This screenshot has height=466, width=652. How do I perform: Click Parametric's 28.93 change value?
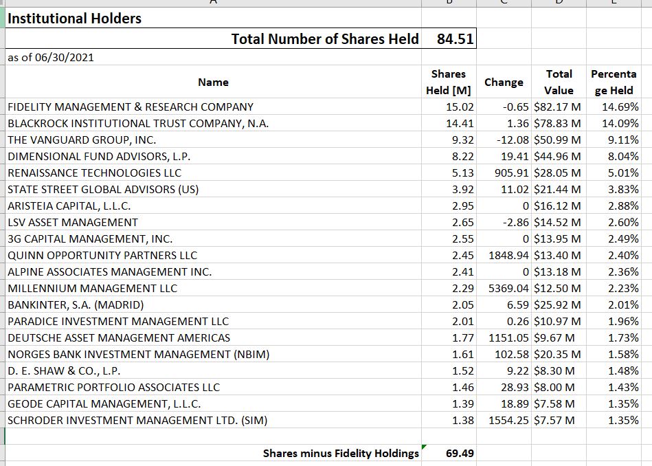[x=504, y=388]
